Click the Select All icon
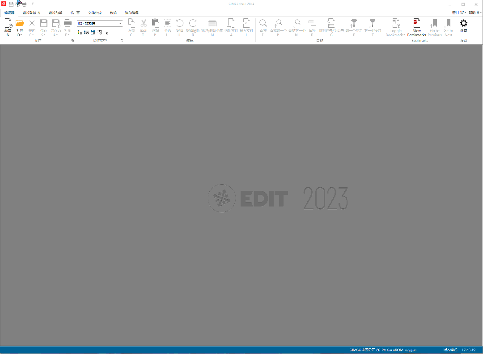Image resolution: width=483 pixels, height=354 pixels. coord(168,23)
